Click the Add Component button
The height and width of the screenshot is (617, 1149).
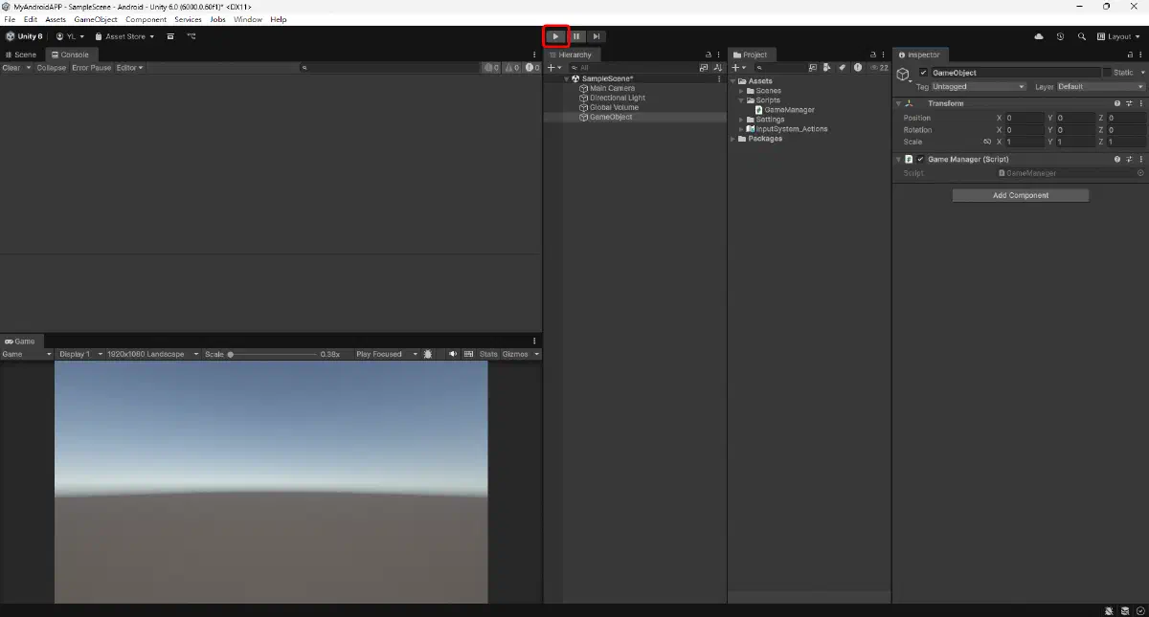tap(1020, 194)
